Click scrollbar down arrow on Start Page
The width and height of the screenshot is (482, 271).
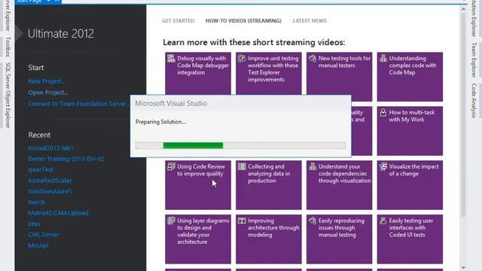pos(463,268)
